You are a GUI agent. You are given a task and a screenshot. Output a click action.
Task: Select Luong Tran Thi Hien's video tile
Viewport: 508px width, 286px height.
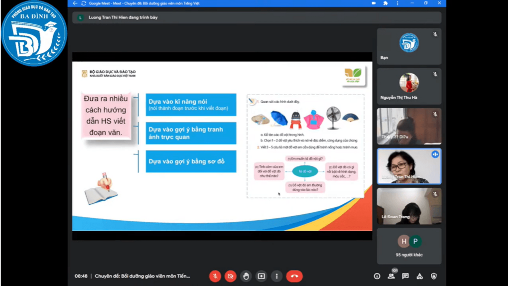pyautogui.click(x=409, y=166)
